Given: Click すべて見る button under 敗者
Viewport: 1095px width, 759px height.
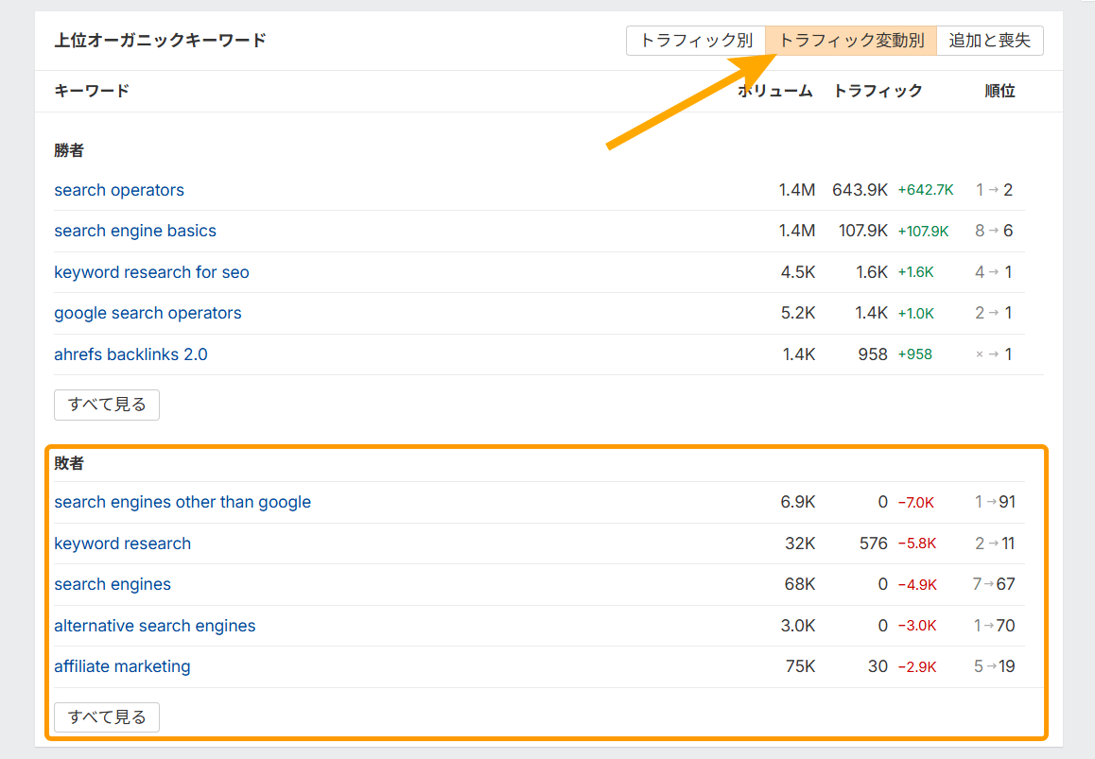Looking at the screenshot, I should pyautogui.click(x=107, y=717).
